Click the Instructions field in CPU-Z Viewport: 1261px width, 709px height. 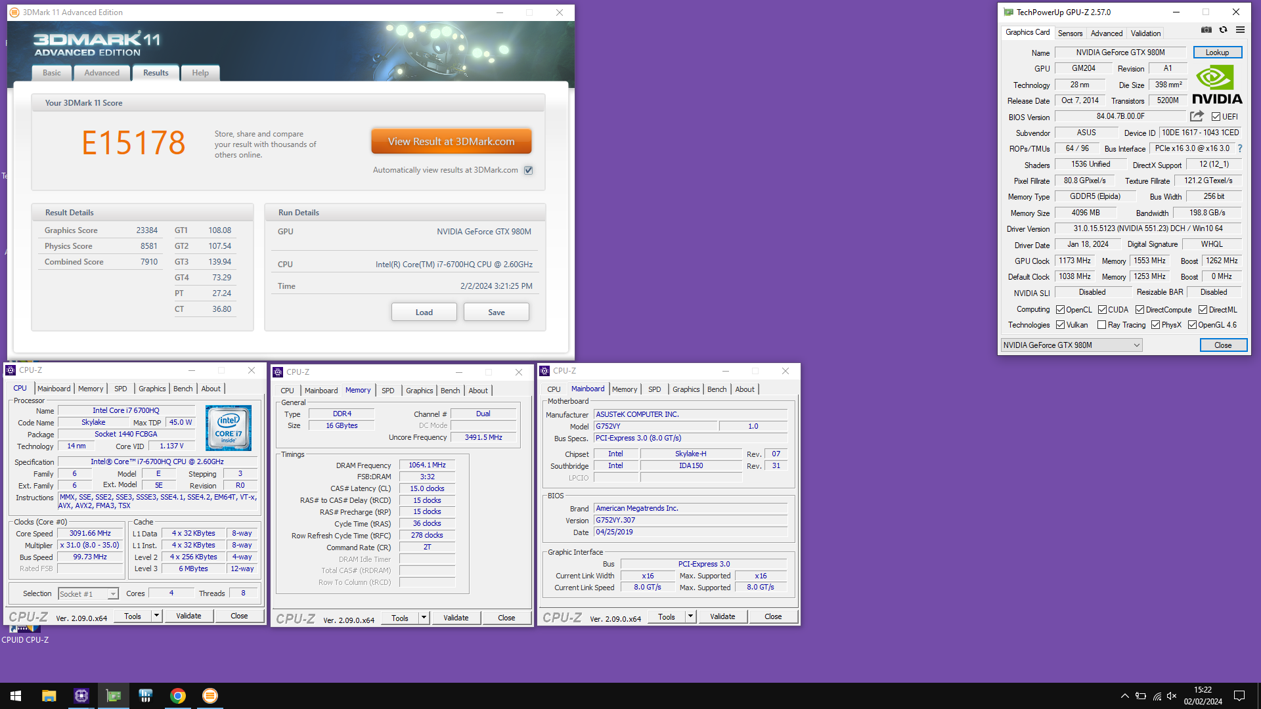coord(158,502)
